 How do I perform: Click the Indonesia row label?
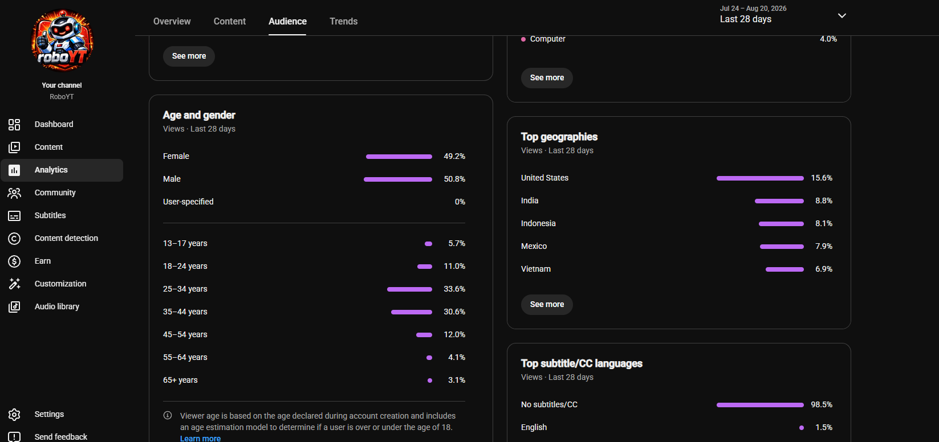pyautogui.click(x=538, y=223)
